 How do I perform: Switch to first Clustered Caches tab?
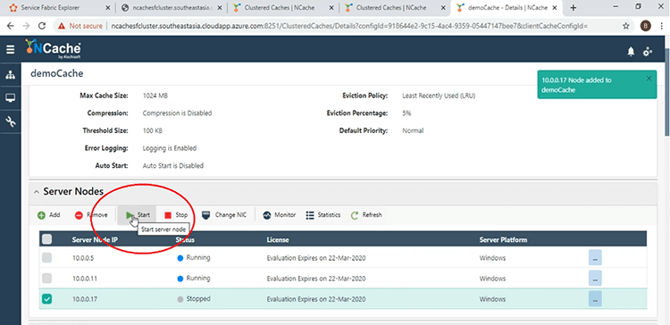283,7
